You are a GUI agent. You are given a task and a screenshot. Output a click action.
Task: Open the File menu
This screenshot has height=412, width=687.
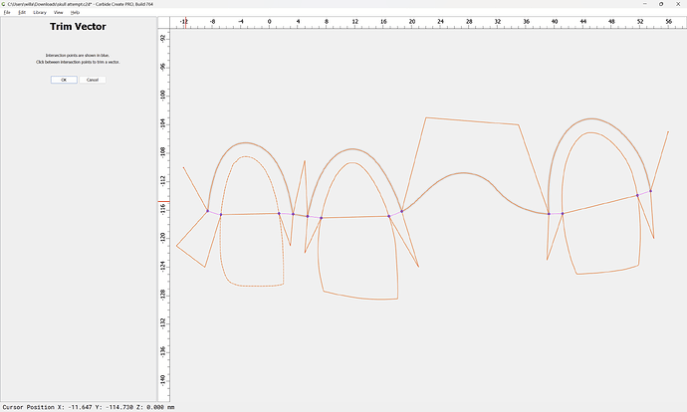6,12
